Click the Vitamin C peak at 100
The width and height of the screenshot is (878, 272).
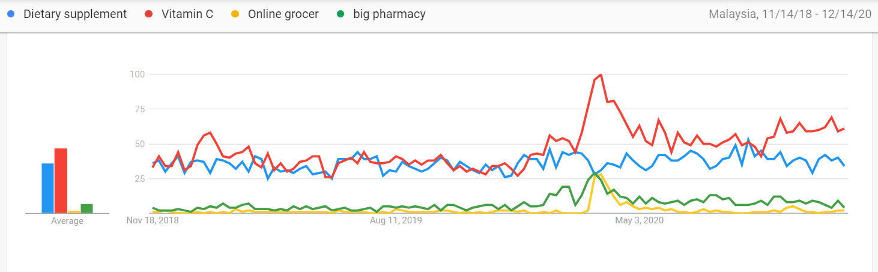point(601,75)
